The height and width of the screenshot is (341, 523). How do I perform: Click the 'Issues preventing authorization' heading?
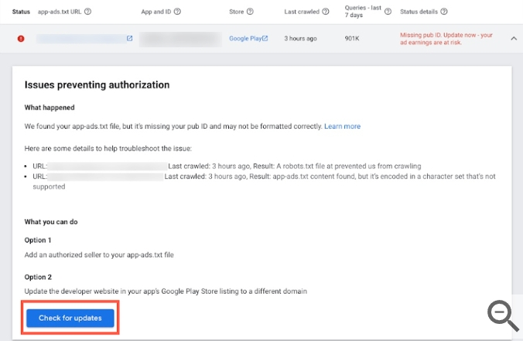click(97, 84)
